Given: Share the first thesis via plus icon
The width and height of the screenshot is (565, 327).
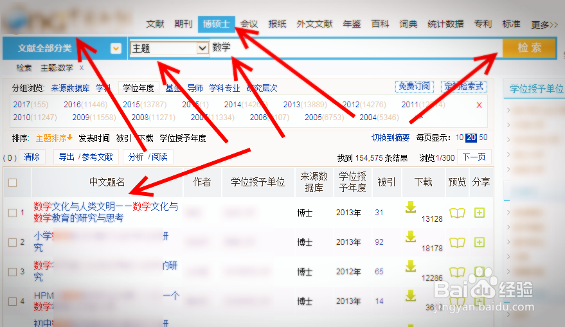Looking at the screenshot, I should click(x=480, y=213).
